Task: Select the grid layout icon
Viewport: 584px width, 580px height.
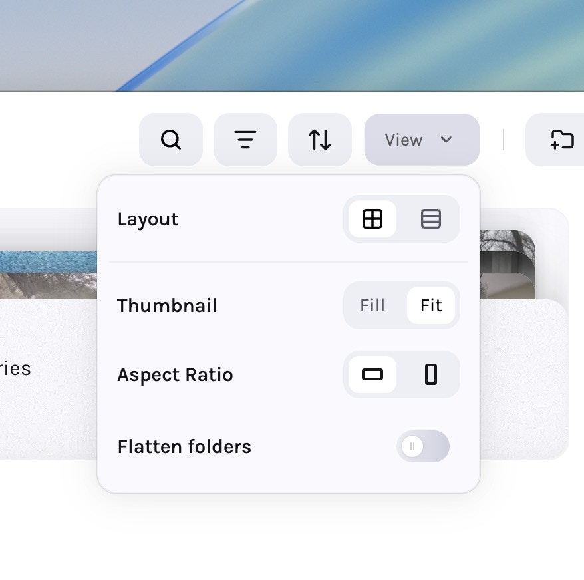Action: (372, 219)
